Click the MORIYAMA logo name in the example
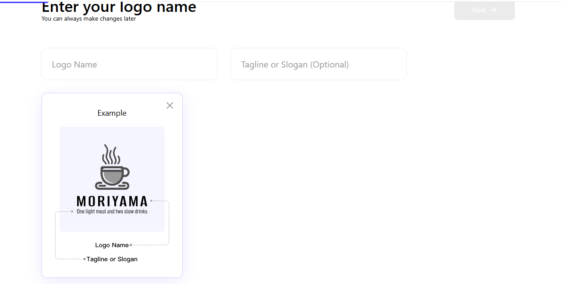563x284 pixels. pos(112,201)
